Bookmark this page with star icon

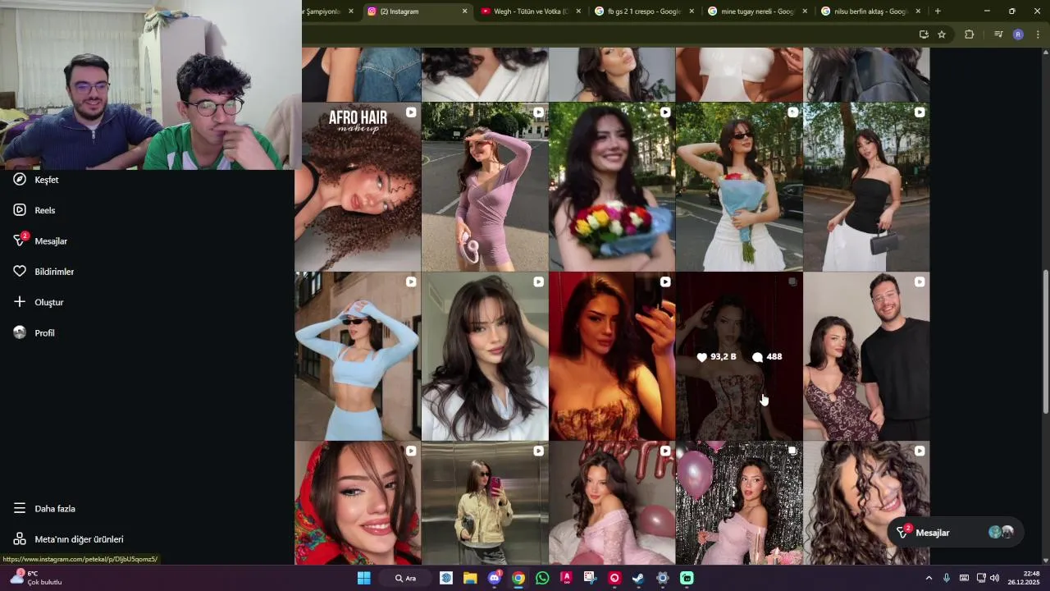tap(942, 34)
